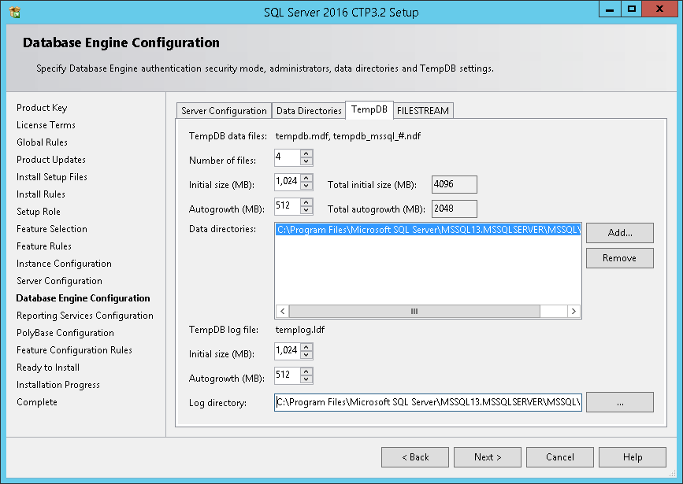
Task: Click the SQL Server setup title bar icon
Action: point(15,12)
